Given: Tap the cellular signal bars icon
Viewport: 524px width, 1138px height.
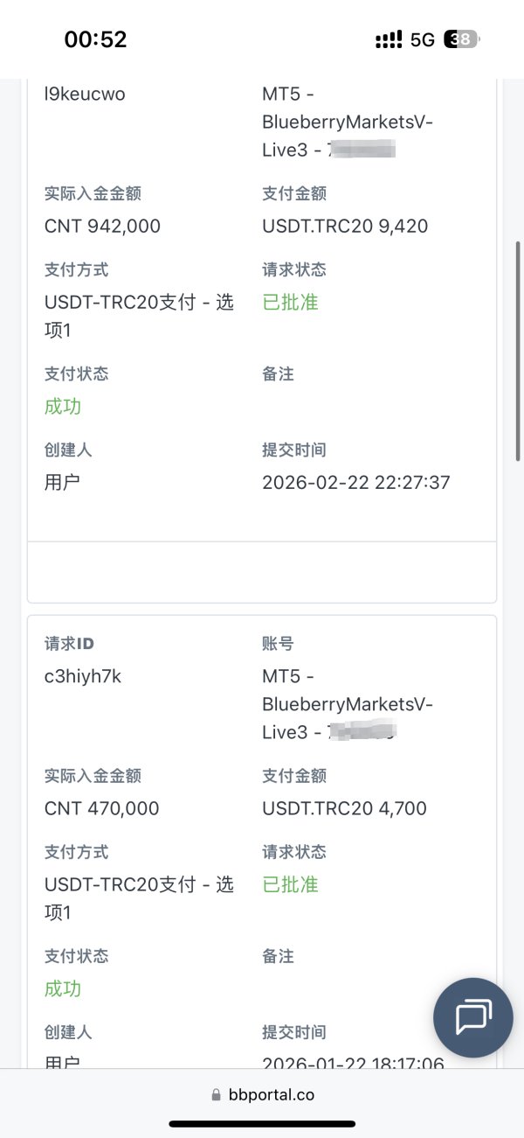Looking at the screenshot, I should coord(389,39).
